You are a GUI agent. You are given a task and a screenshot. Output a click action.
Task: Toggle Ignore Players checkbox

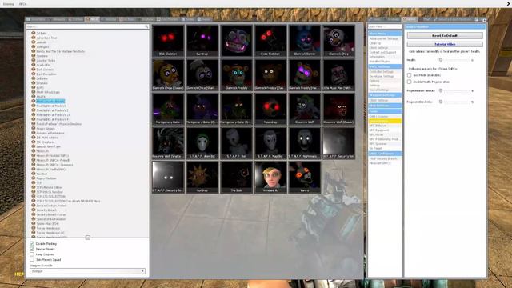pyautogui.click(x=32, y=249)
